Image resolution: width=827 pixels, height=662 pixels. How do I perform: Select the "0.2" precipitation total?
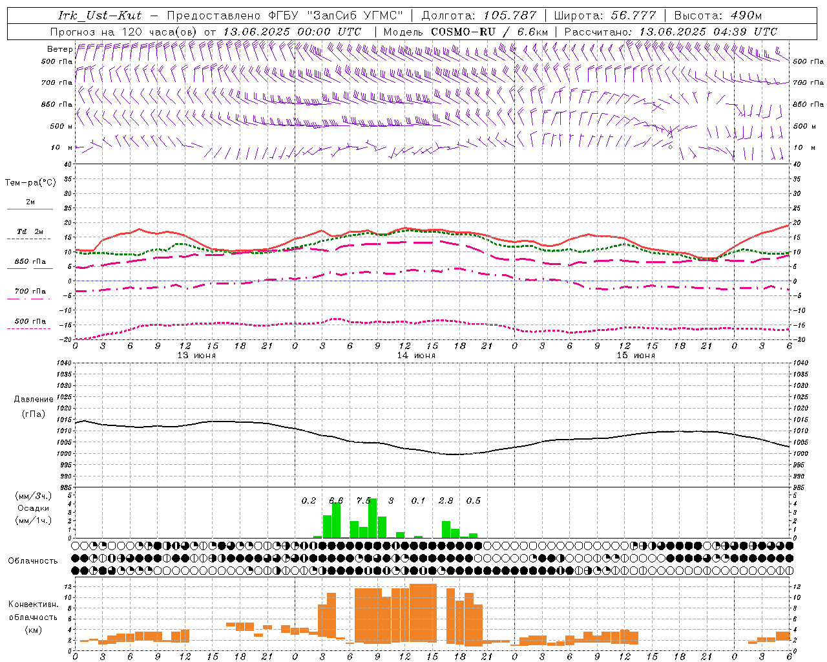pos(309,500)
